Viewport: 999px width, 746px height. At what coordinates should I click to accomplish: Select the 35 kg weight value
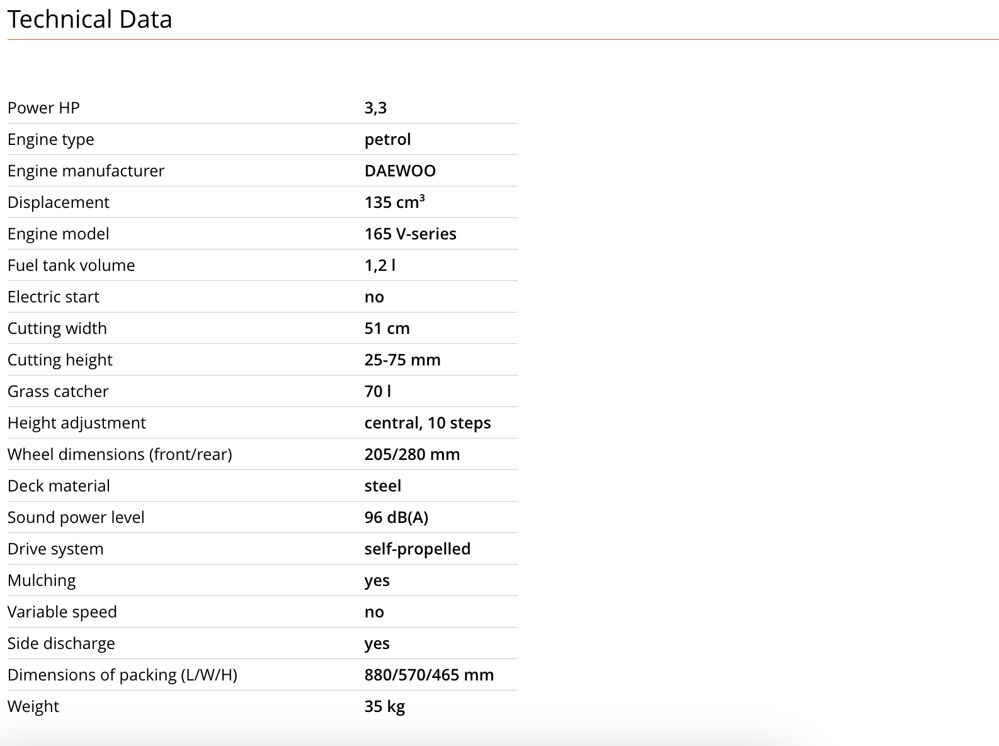pos(384,706)
